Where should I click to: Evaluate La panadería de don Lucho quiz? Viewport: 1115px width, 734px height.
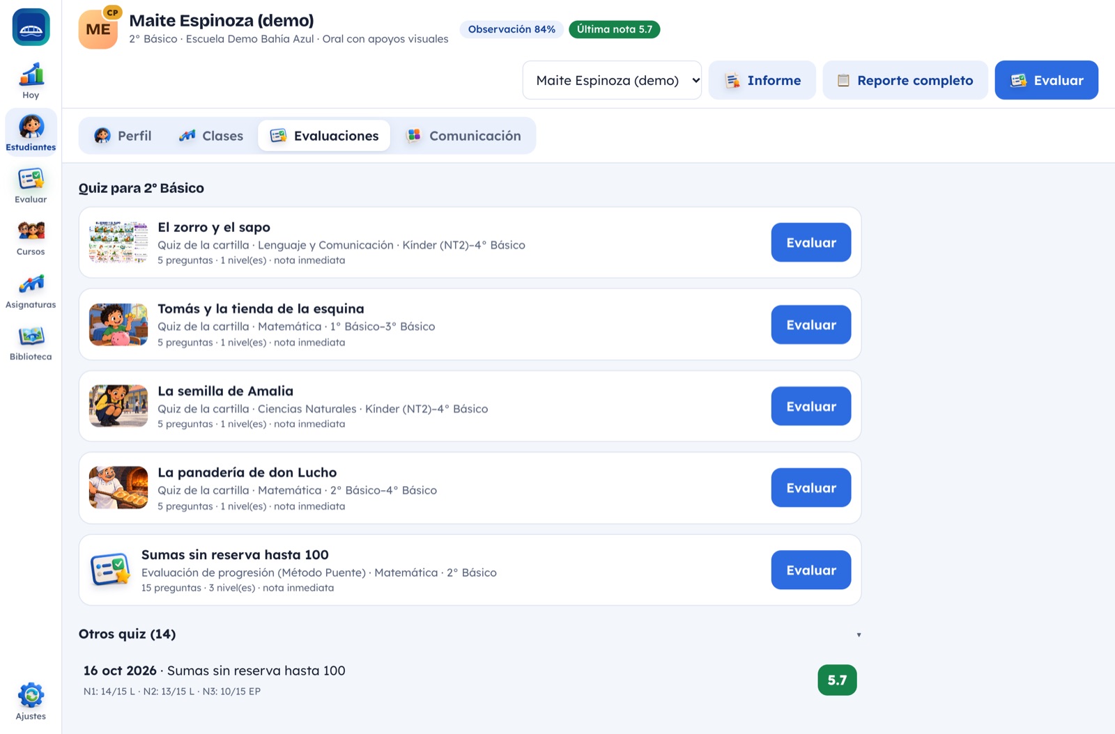point(811,487)
